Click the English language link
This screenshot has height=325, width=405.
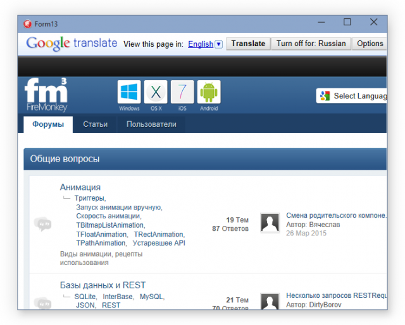pos(201,44)
